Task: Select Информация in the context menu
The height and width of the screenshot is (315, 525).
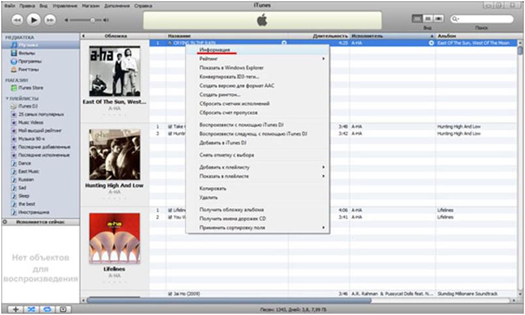Action: (214, 49)
